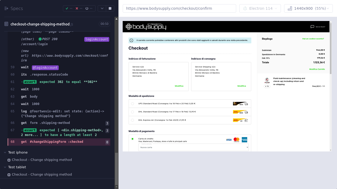This screenshot has width=337, height=189.
Task: Open the test run options chevron
Action: pos(102,8)
